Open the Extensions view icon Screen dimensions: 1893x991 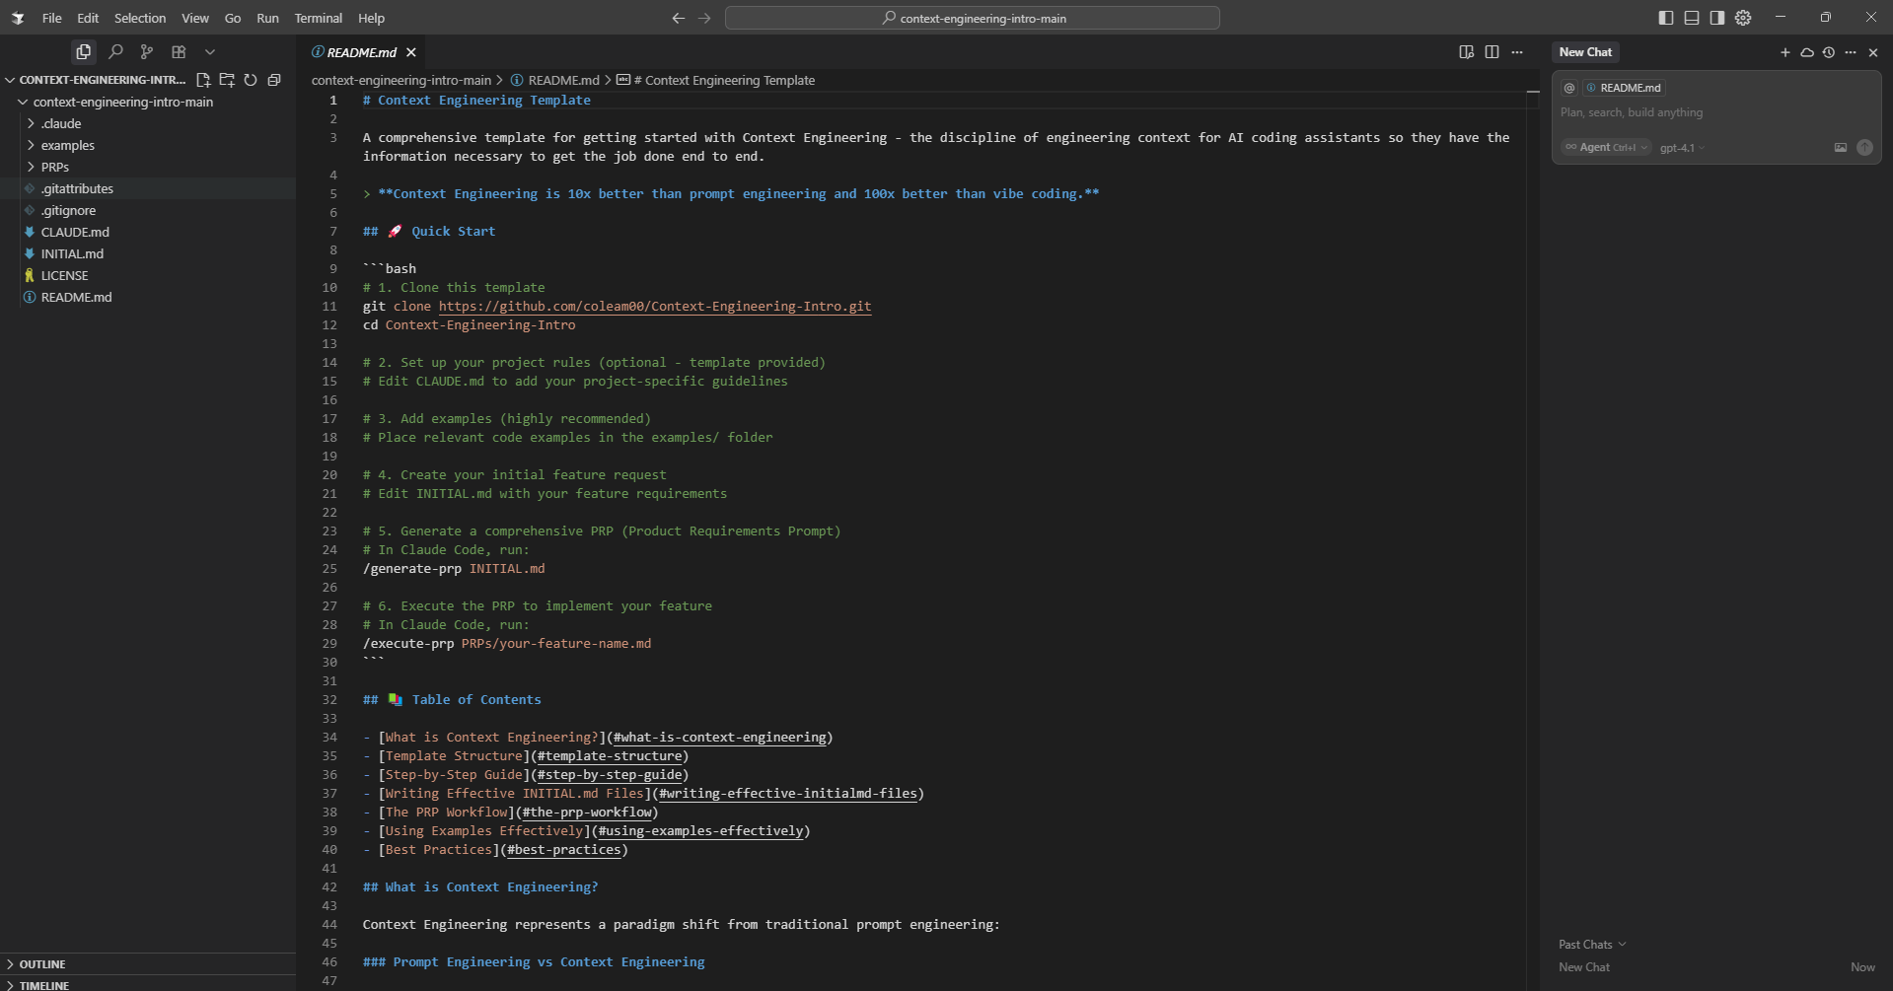click(x=179, y=51)
